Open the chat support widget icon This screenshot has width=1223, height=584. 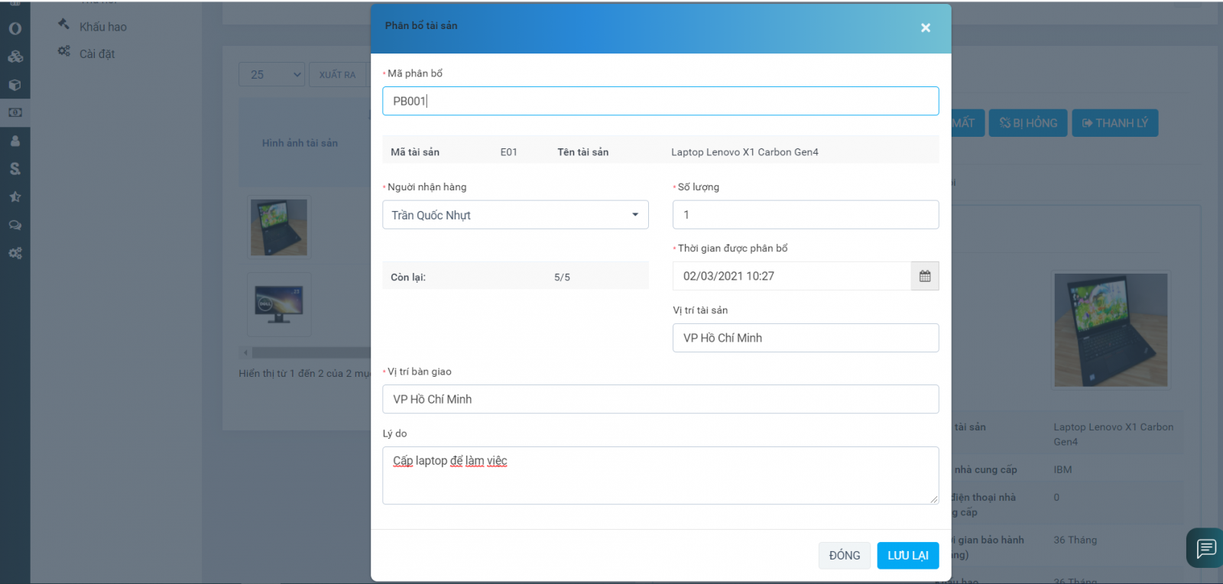coord(1205,547)
